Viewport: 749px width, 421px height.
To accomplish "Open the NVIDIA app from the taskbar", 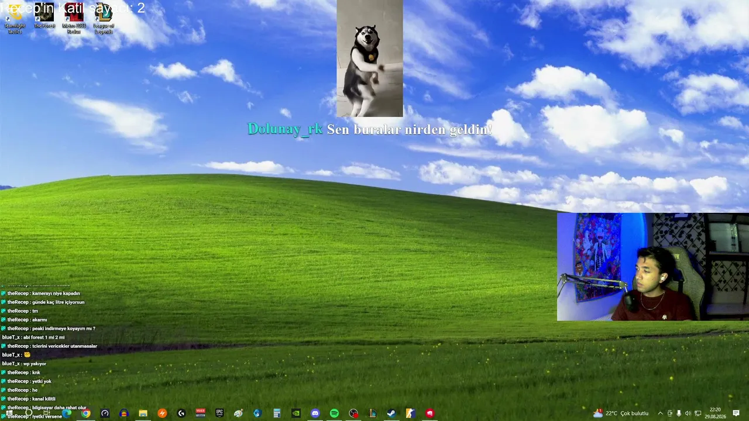I will coord(296,413).
